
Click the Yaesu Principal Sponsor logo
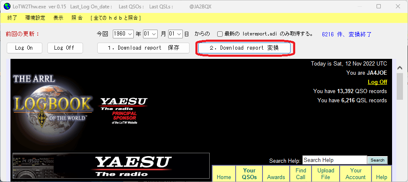pyautogui.click(x=123, y=111)
